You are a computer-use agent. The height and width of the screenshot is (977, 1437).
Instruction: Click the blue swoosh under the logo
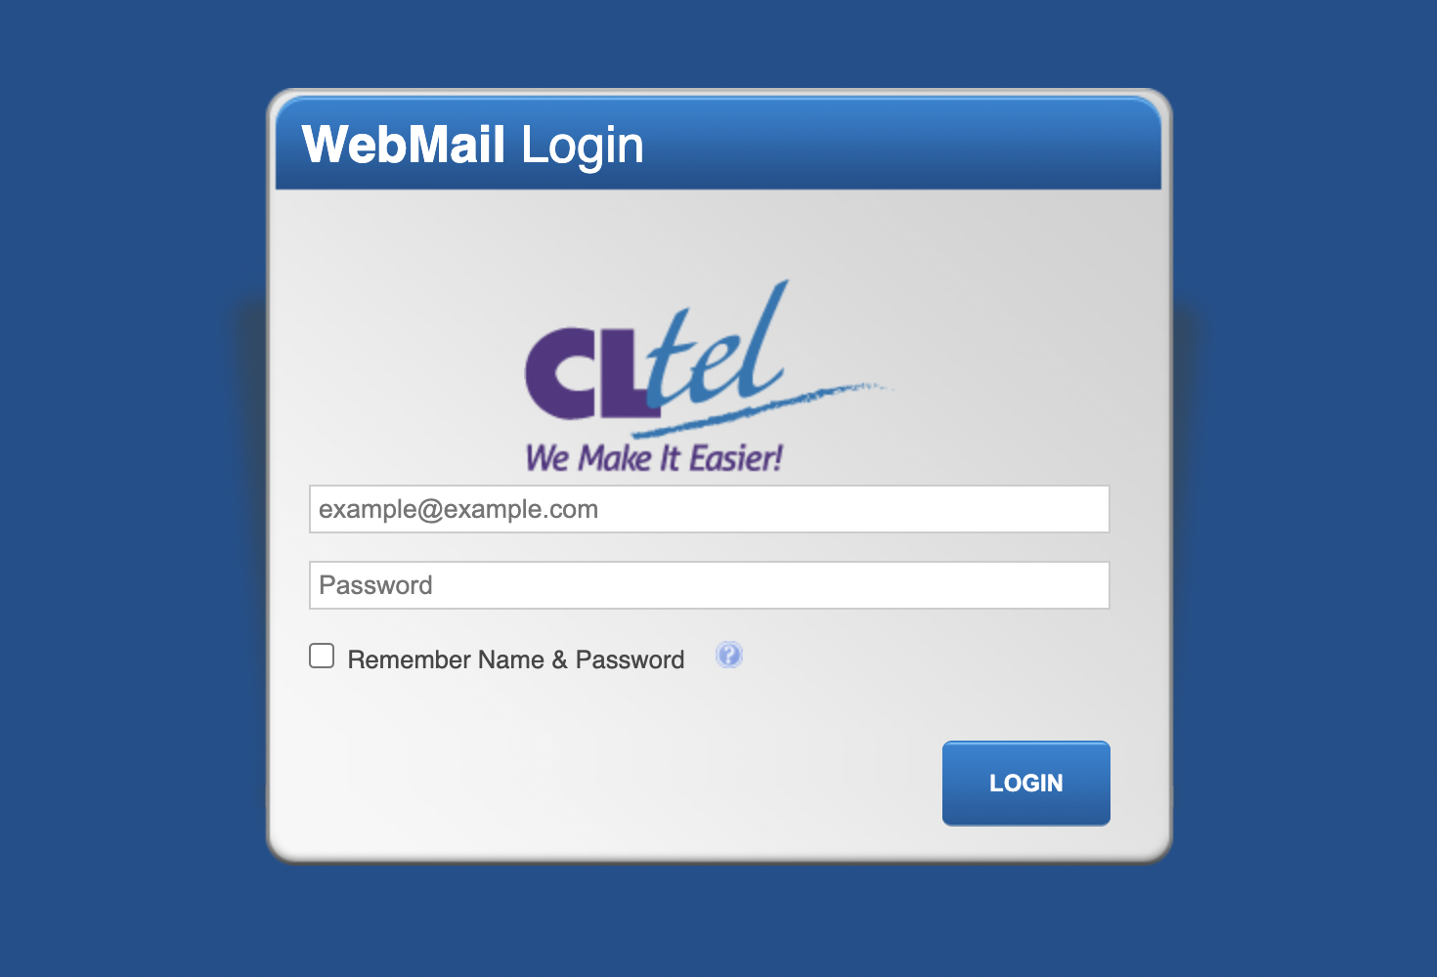click(x=762, y=408)
